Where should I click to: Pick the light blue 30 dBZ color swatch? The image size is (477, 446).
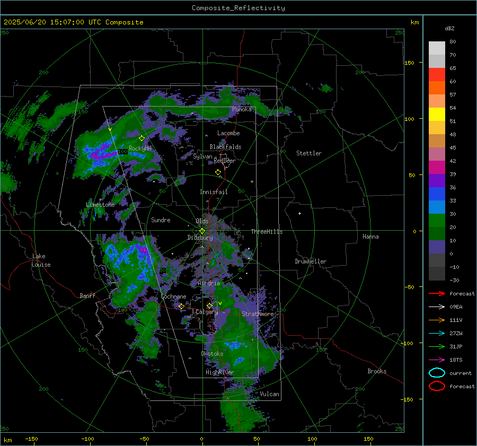437,207
